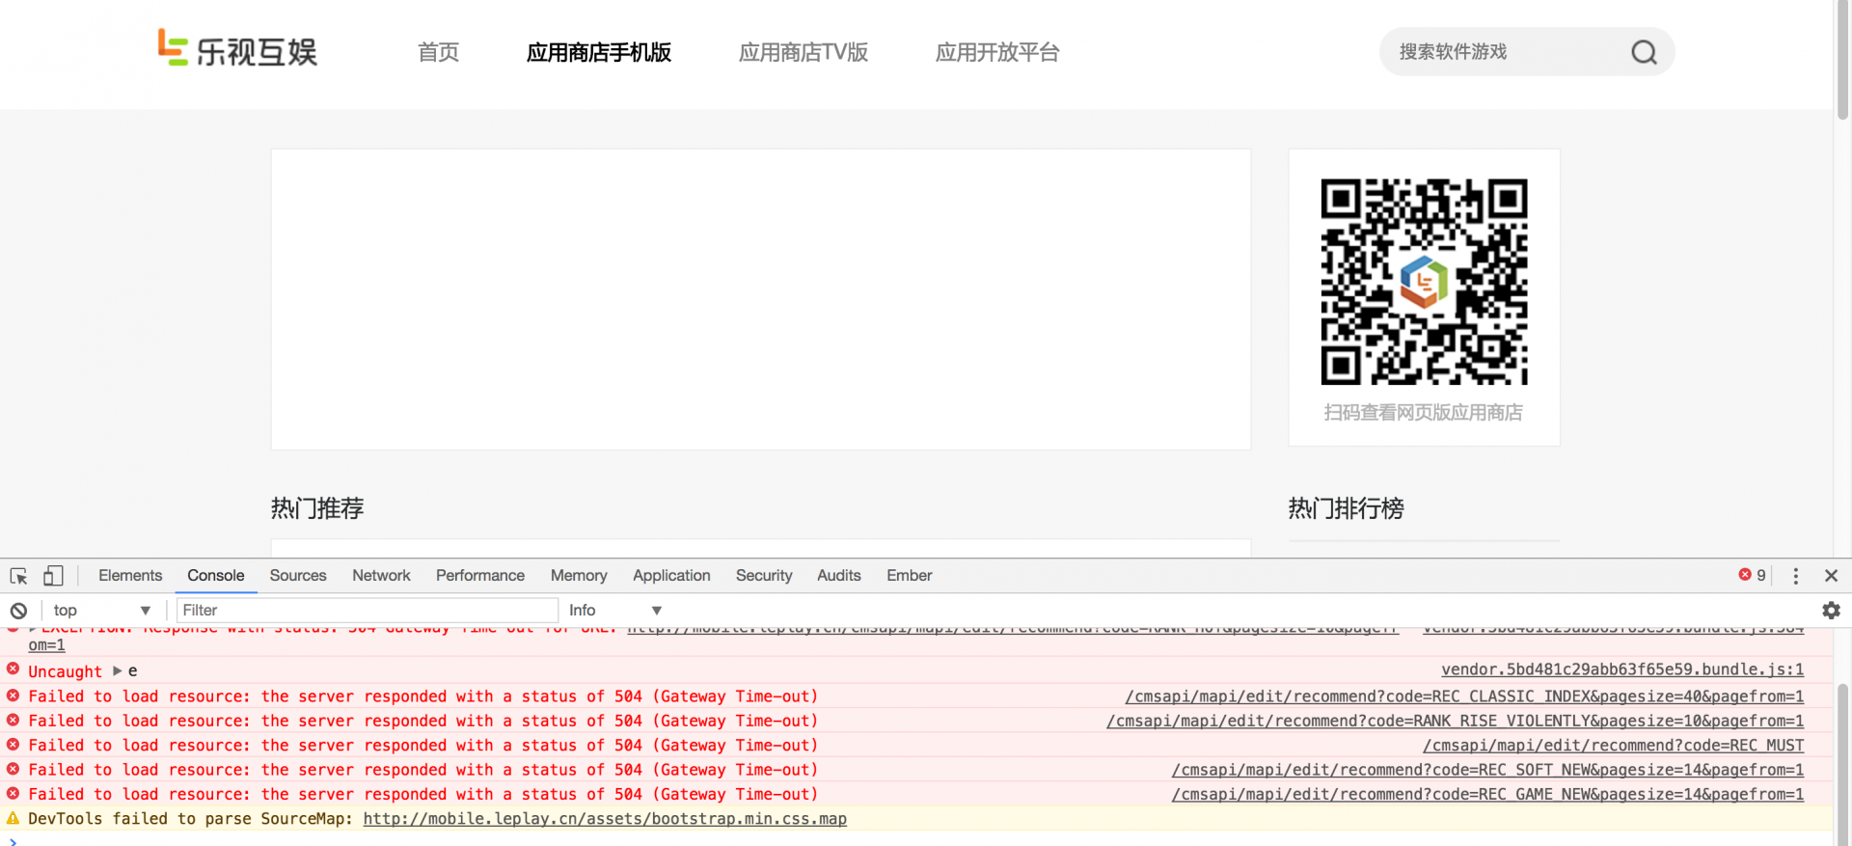Screen dimensions: 1852x846
Task: Open the vendor bundle.js:1 source link
Action: 1622,669
